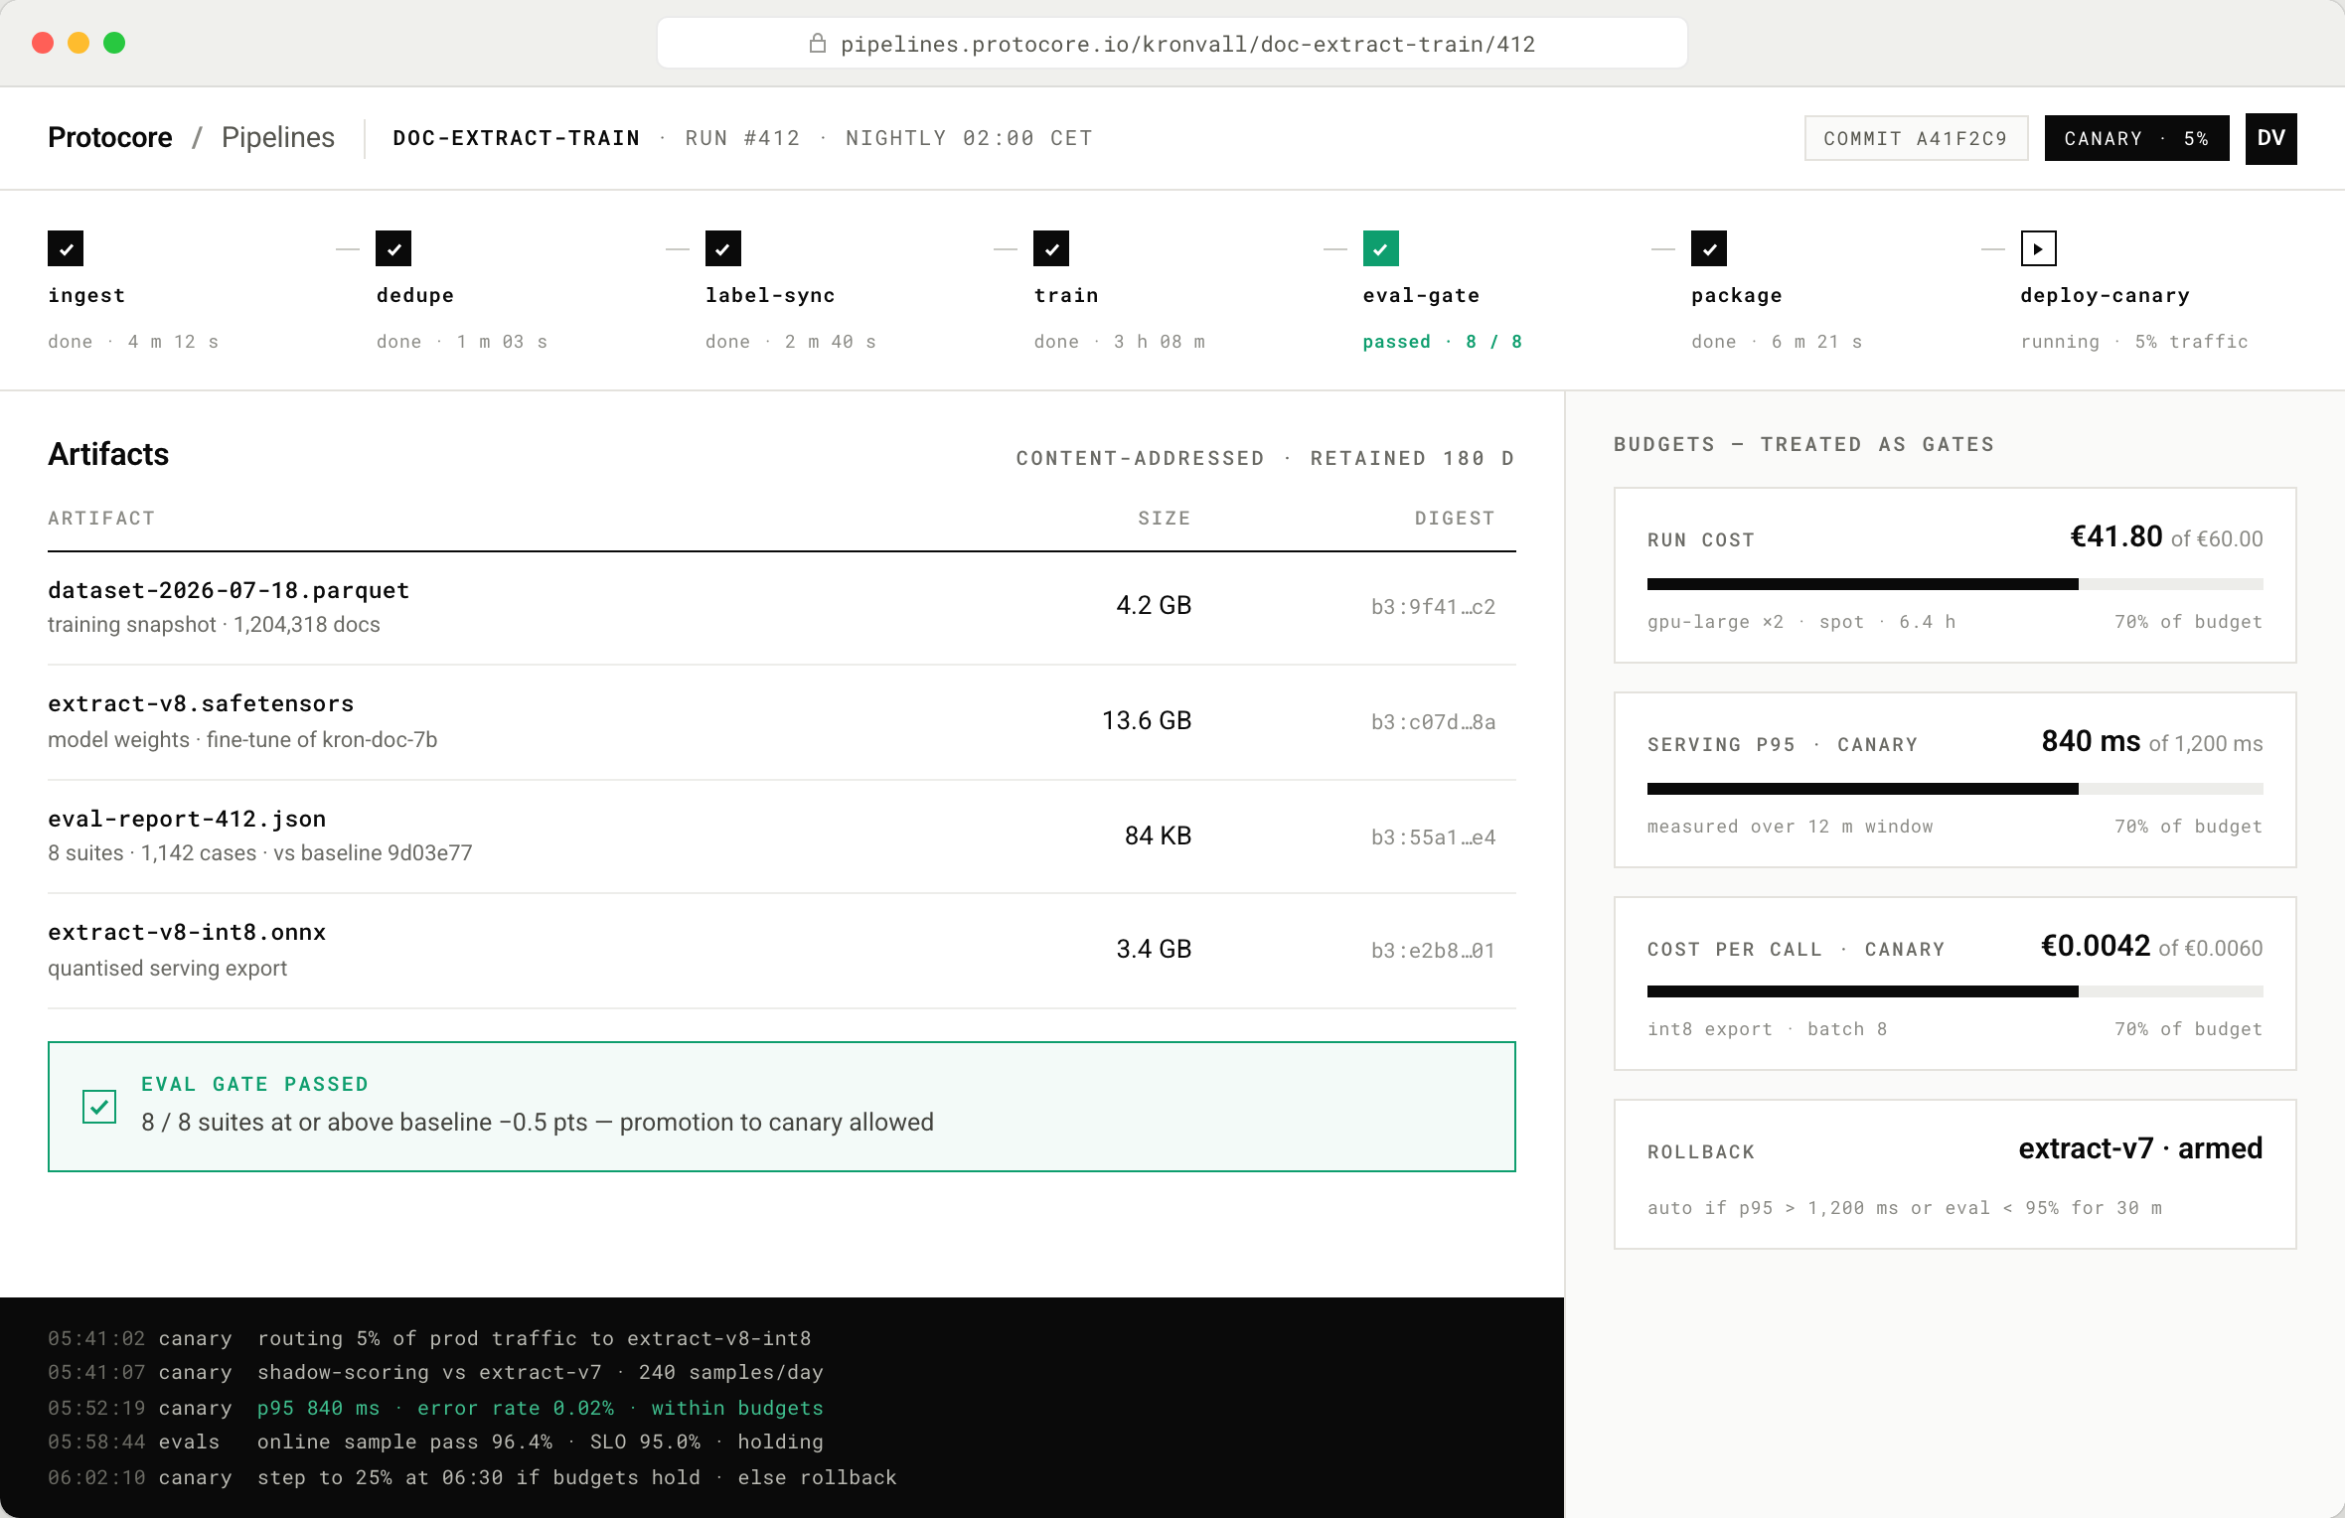Click the RUN #412 label

click(x=742, y=138)
